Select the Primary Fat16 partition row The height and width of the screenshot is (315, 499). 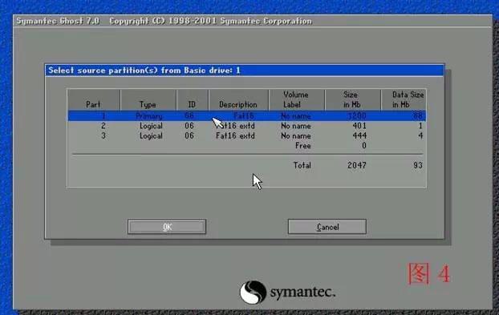click(246, 115)
